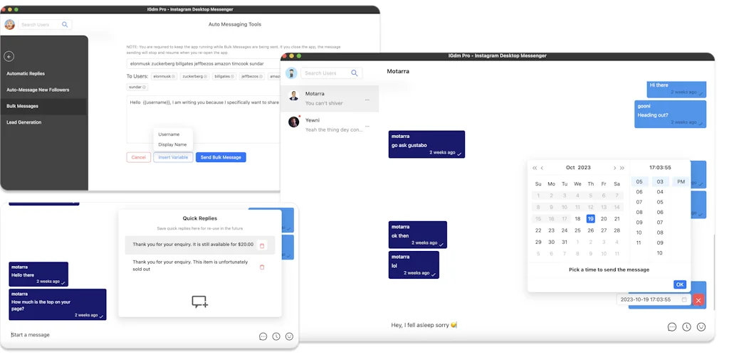Open the Motarra conversation in the list
Screen dimensions: 729x357
[330, 98]
